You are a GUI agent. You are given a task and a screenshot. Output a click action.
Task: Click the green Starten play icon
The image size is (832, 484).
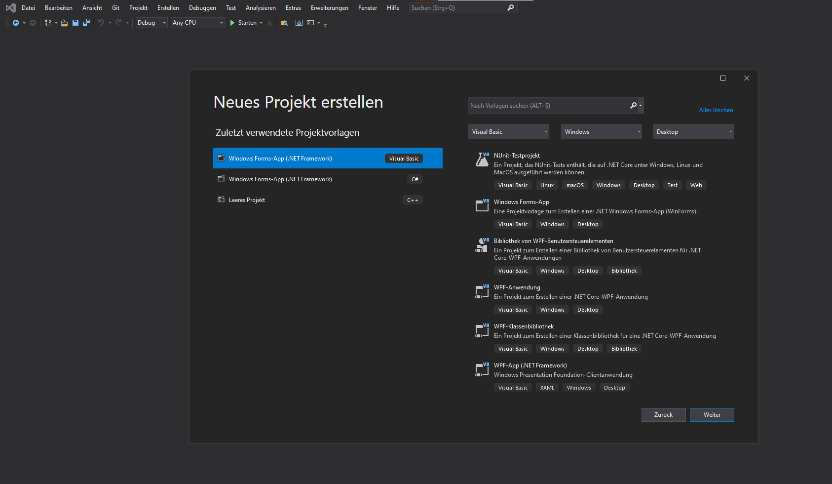click(232, 23)
